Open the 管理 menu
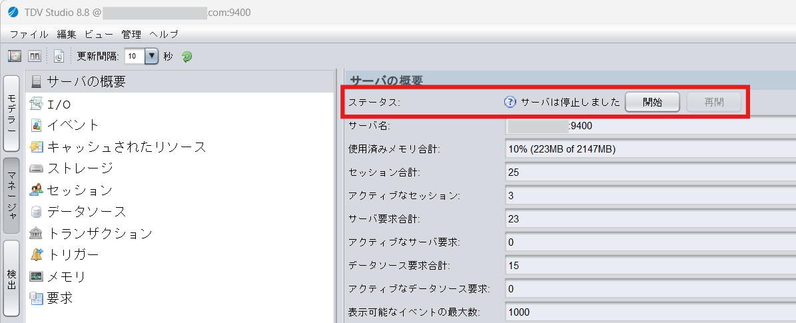 (131, 35)
